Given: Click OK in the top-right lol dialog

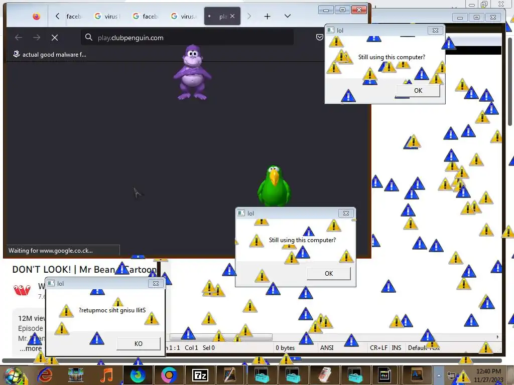Looking at the screenshot, I should [x=418, y=91].
